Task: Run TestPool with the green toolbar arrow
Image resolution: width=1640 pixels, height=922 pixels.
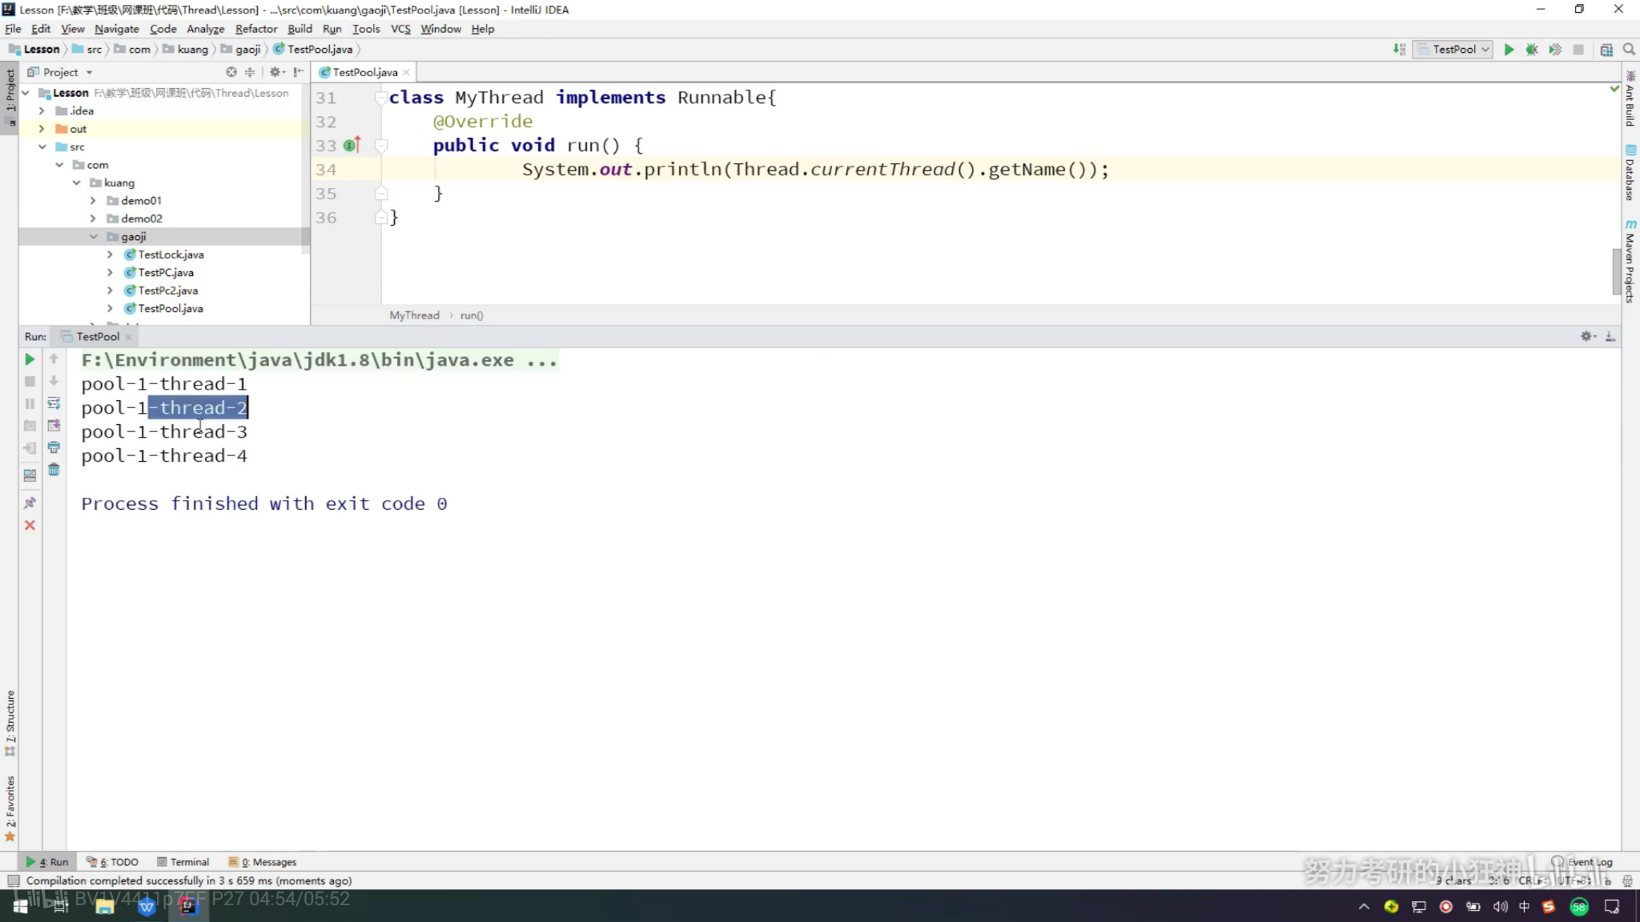Action: point(1509,50)
